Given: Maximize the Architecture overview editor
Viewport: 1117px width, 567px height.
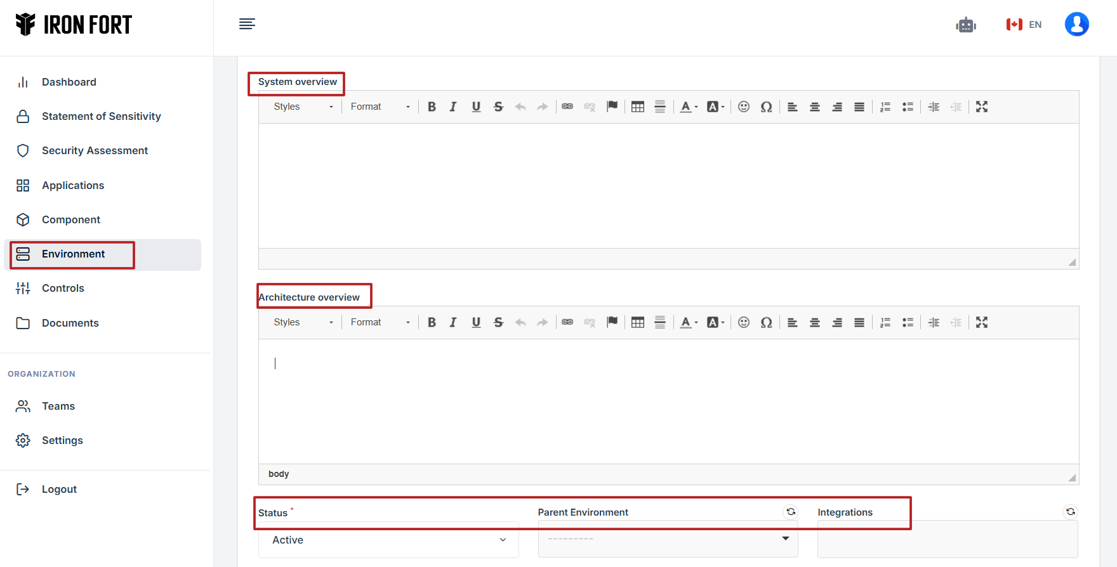Looking at the screenshot, I should tap(982, 322).
